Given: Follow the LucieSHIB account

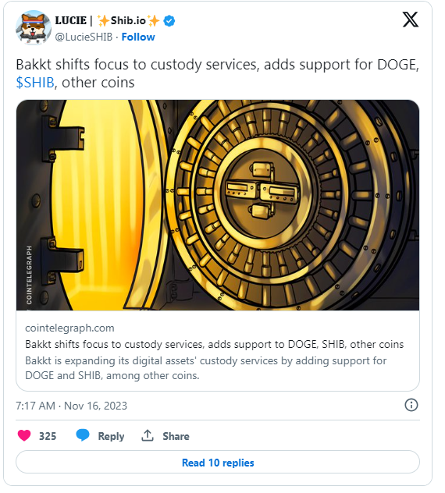Looking at the screenshot, I should click(138, 37).
